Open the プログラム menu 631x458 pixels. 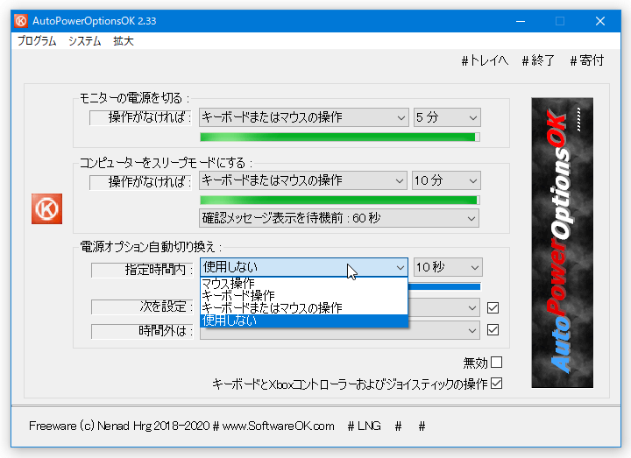click(37, 41)
